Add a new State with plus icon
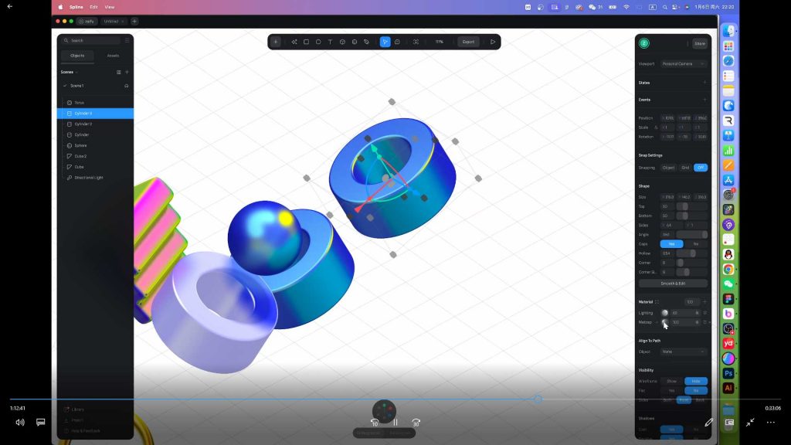Image resolution: width=791 pixels, height=445 pixels. (x=704, y=83)
